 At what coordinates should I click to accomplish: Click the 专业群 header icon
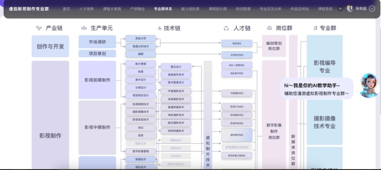(x=315, y=28)
